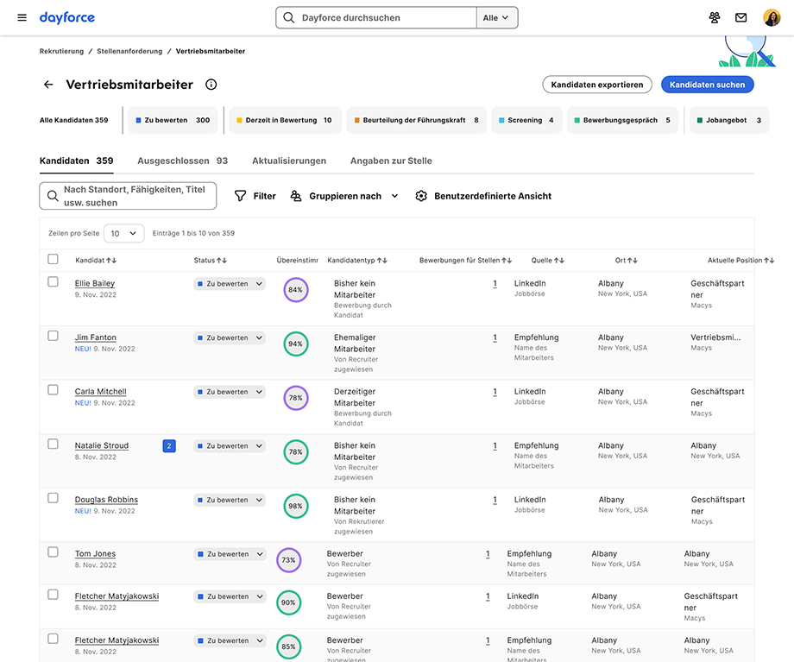Click Douglas Robbins' 98% match ring
The image size is (794, 662).
pos(295,506)
